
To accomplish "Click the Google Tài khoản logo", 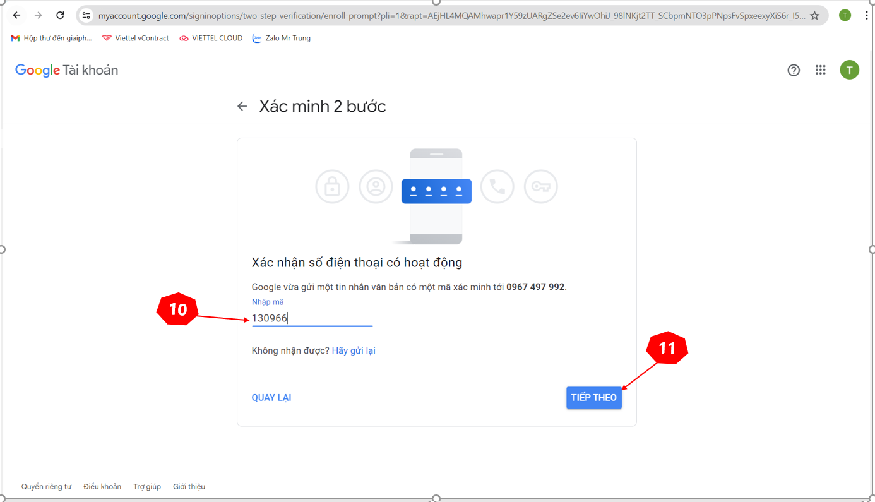I will point(66,70).
